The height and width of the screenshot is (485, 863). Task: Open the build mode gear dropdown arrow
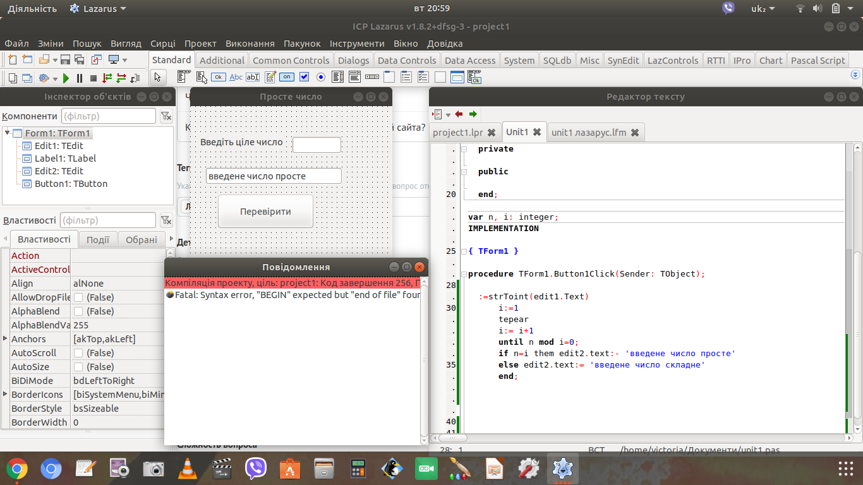coord(54,79)
